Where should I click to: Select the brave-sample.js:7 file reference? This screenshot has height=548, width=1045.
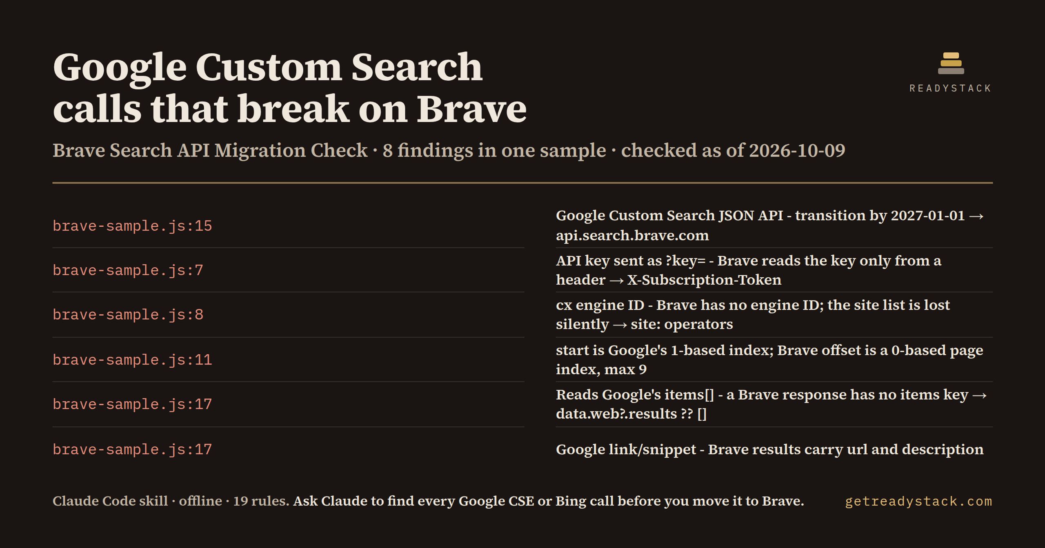(x=128, y=270)
